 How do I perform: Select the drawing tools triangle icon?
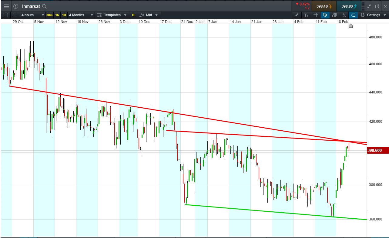tap(297, 15)
